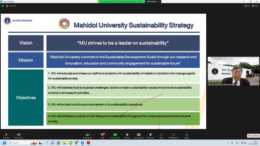Click the taskbar Search box

pyautogui.click(x=23, y=143)
